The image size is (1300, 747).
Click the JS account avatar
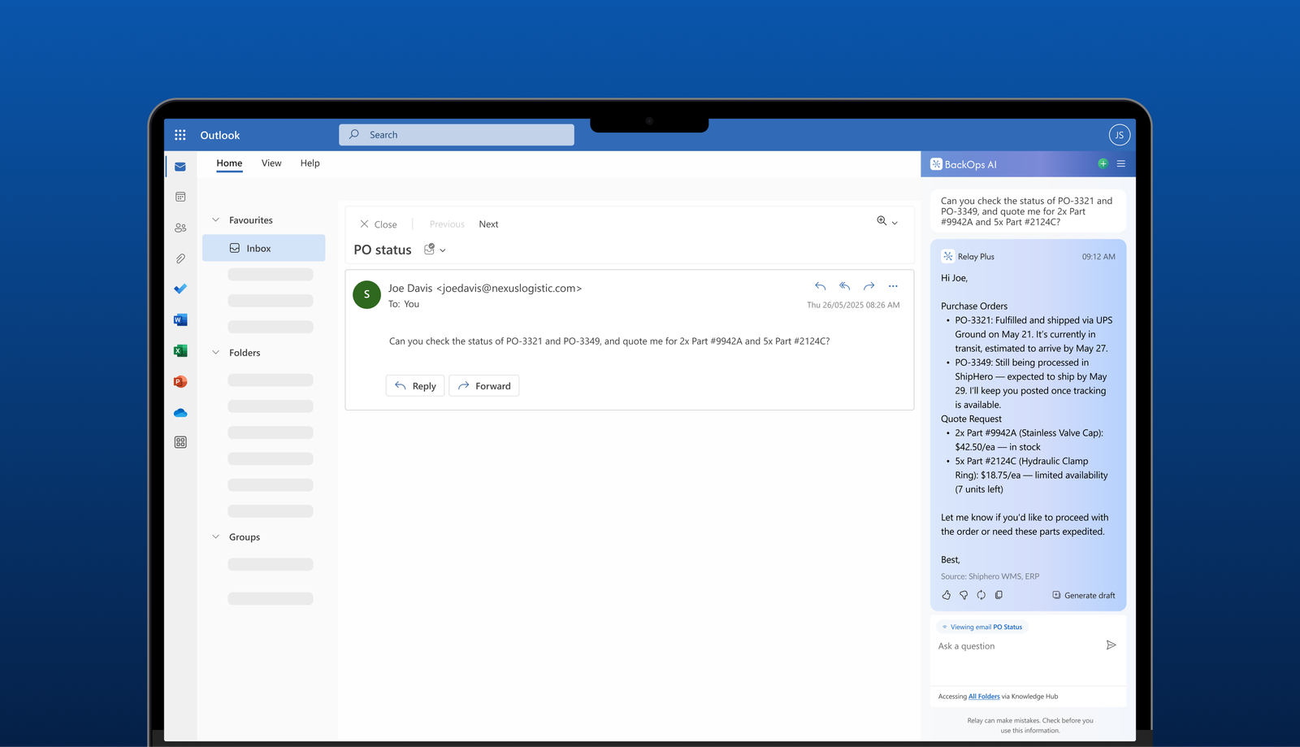point(1119,135)
